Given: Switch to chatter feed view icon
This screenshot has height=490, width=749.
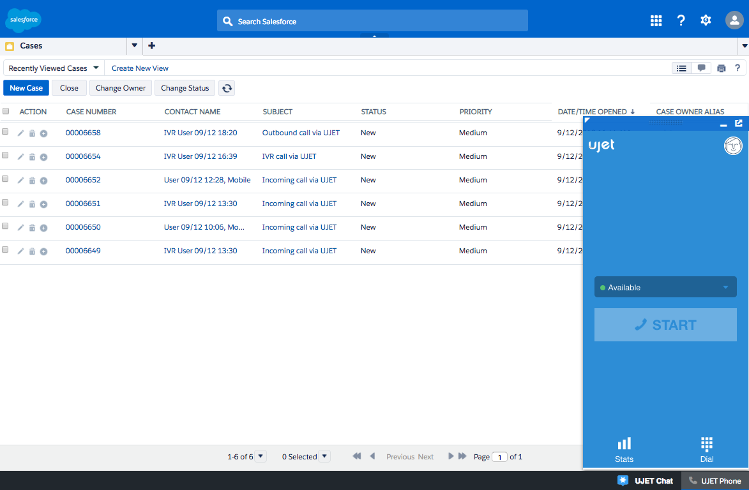Looking at the screenshot, I should tap(701, 68).
